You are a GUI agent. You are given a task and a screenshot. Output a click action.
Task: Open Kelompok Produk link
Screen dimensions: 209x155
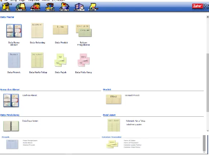coord(132,95)
